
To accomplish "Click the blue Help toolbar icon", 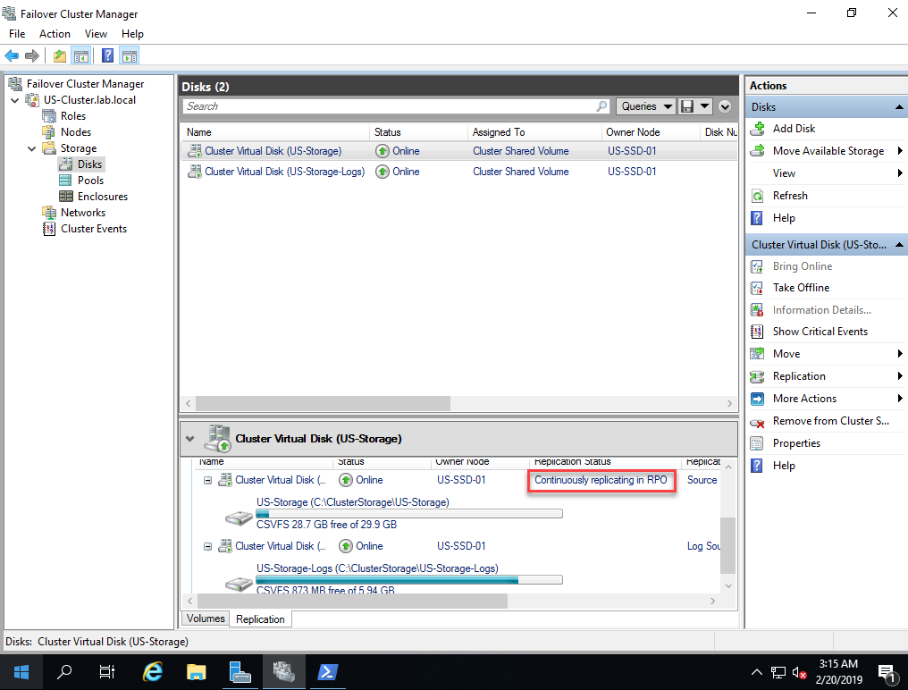I will pyautogui.click(x=107, y=55).
